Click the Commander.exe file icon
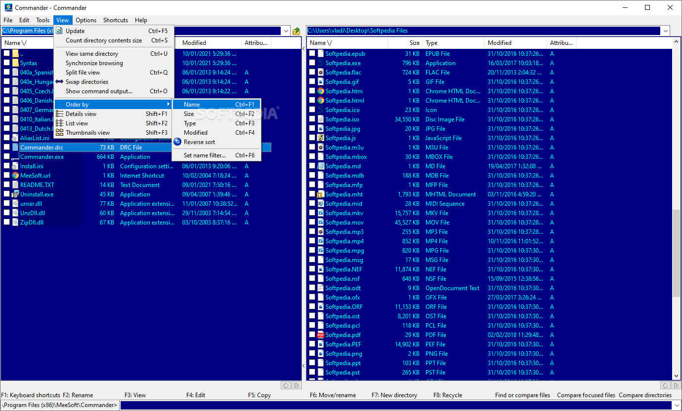Viewport: 682px width, 411px height. click(15, 157)
